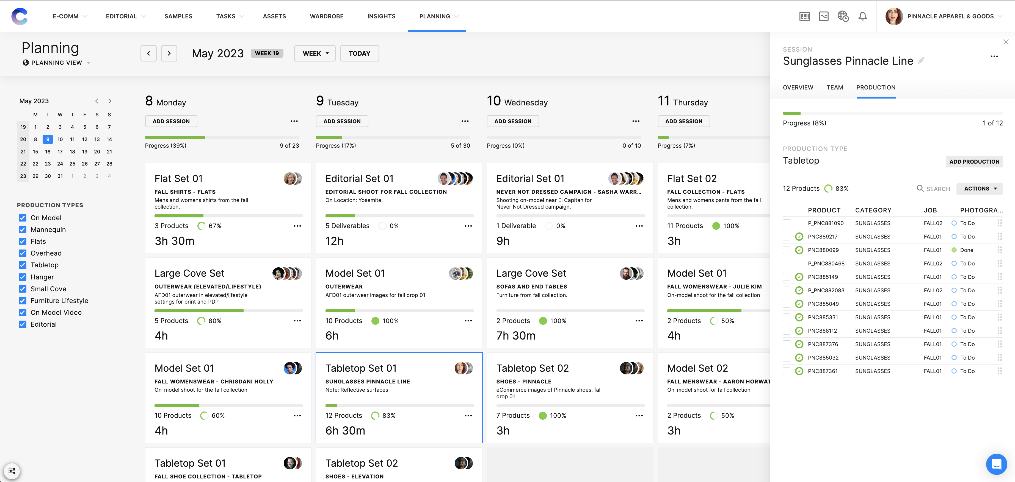Screen dimensions: 1015x482
Task: Open Tabletop Set 02 Shoes Pinnacle card options
Action: tap(639, 416)
